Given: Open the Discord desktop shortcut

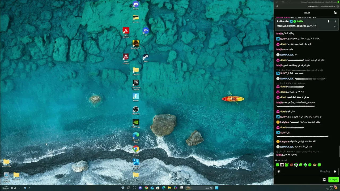Looking at the screenshot, I should point(136,5).
